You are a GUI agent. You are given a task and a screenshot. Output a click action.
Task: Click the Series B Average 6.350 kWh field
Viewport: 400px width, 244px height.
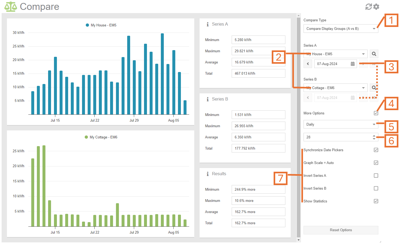(258, 137)
